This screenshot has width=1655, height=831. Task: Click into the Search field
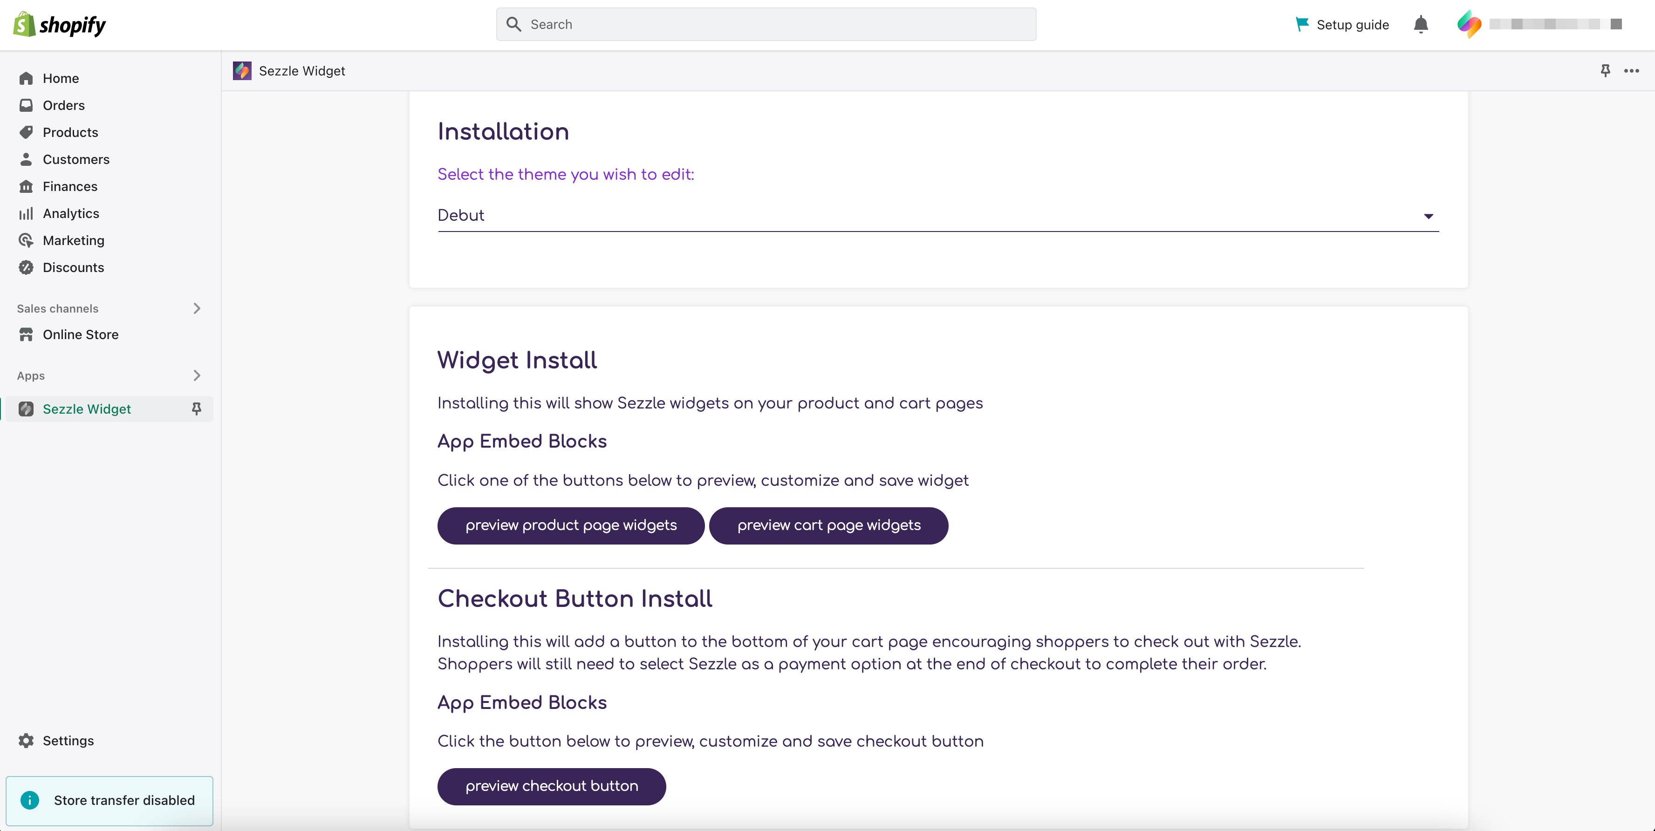coord(766,24)
